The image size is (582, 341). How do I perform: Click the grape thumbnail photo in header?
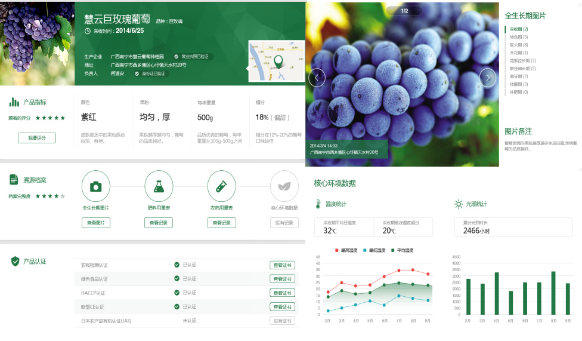37,44
